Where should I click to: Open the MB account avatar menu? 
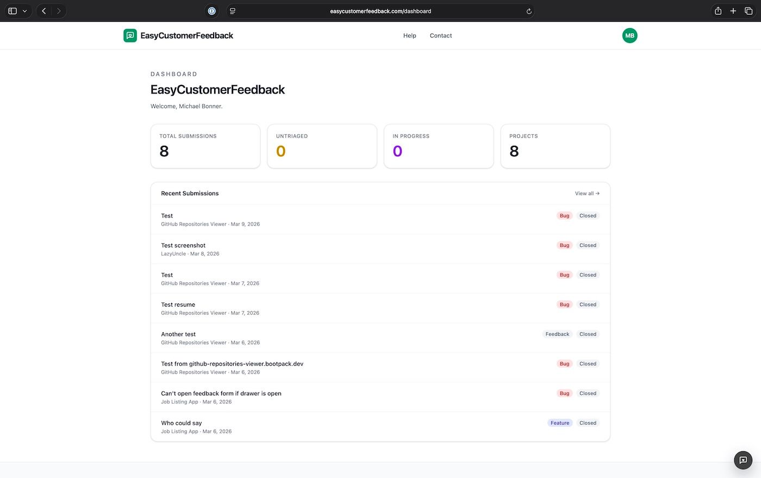pyautogui.click(x=629, y=35)
